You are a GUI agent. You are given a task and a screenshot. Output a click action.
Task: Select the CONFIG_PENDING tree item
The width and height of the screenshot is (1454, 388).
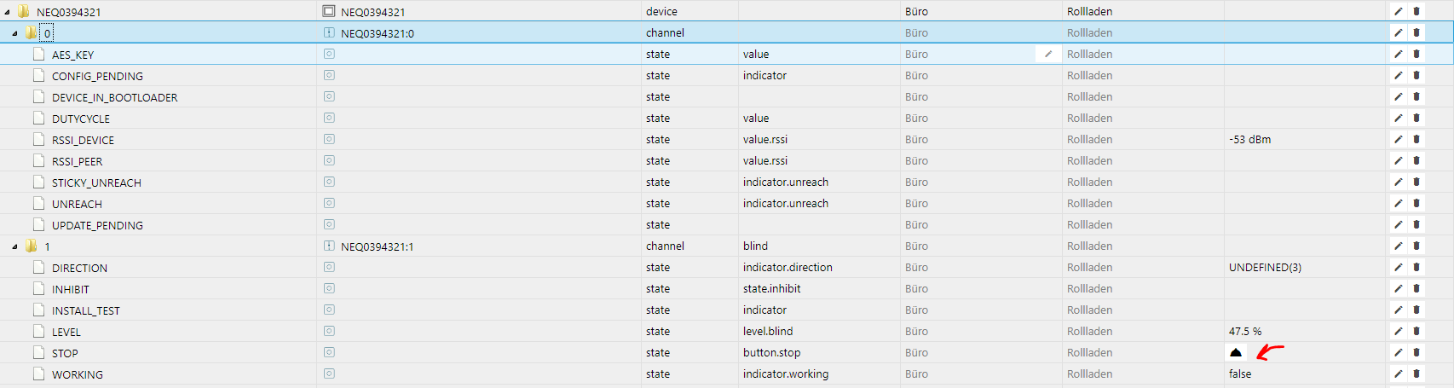pyautogui.click(x=97, y=76)
